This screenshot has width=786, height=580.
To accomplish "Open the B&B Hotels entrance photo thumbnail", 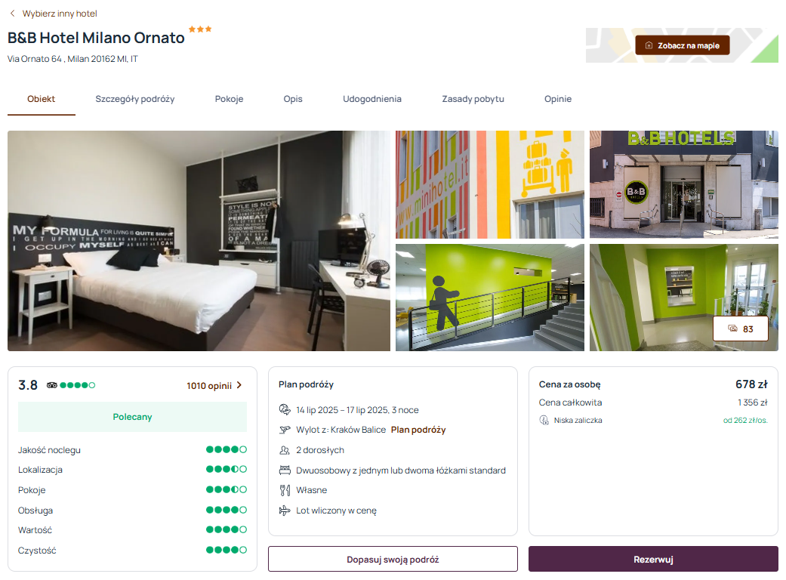I will (x=684, y=184).
